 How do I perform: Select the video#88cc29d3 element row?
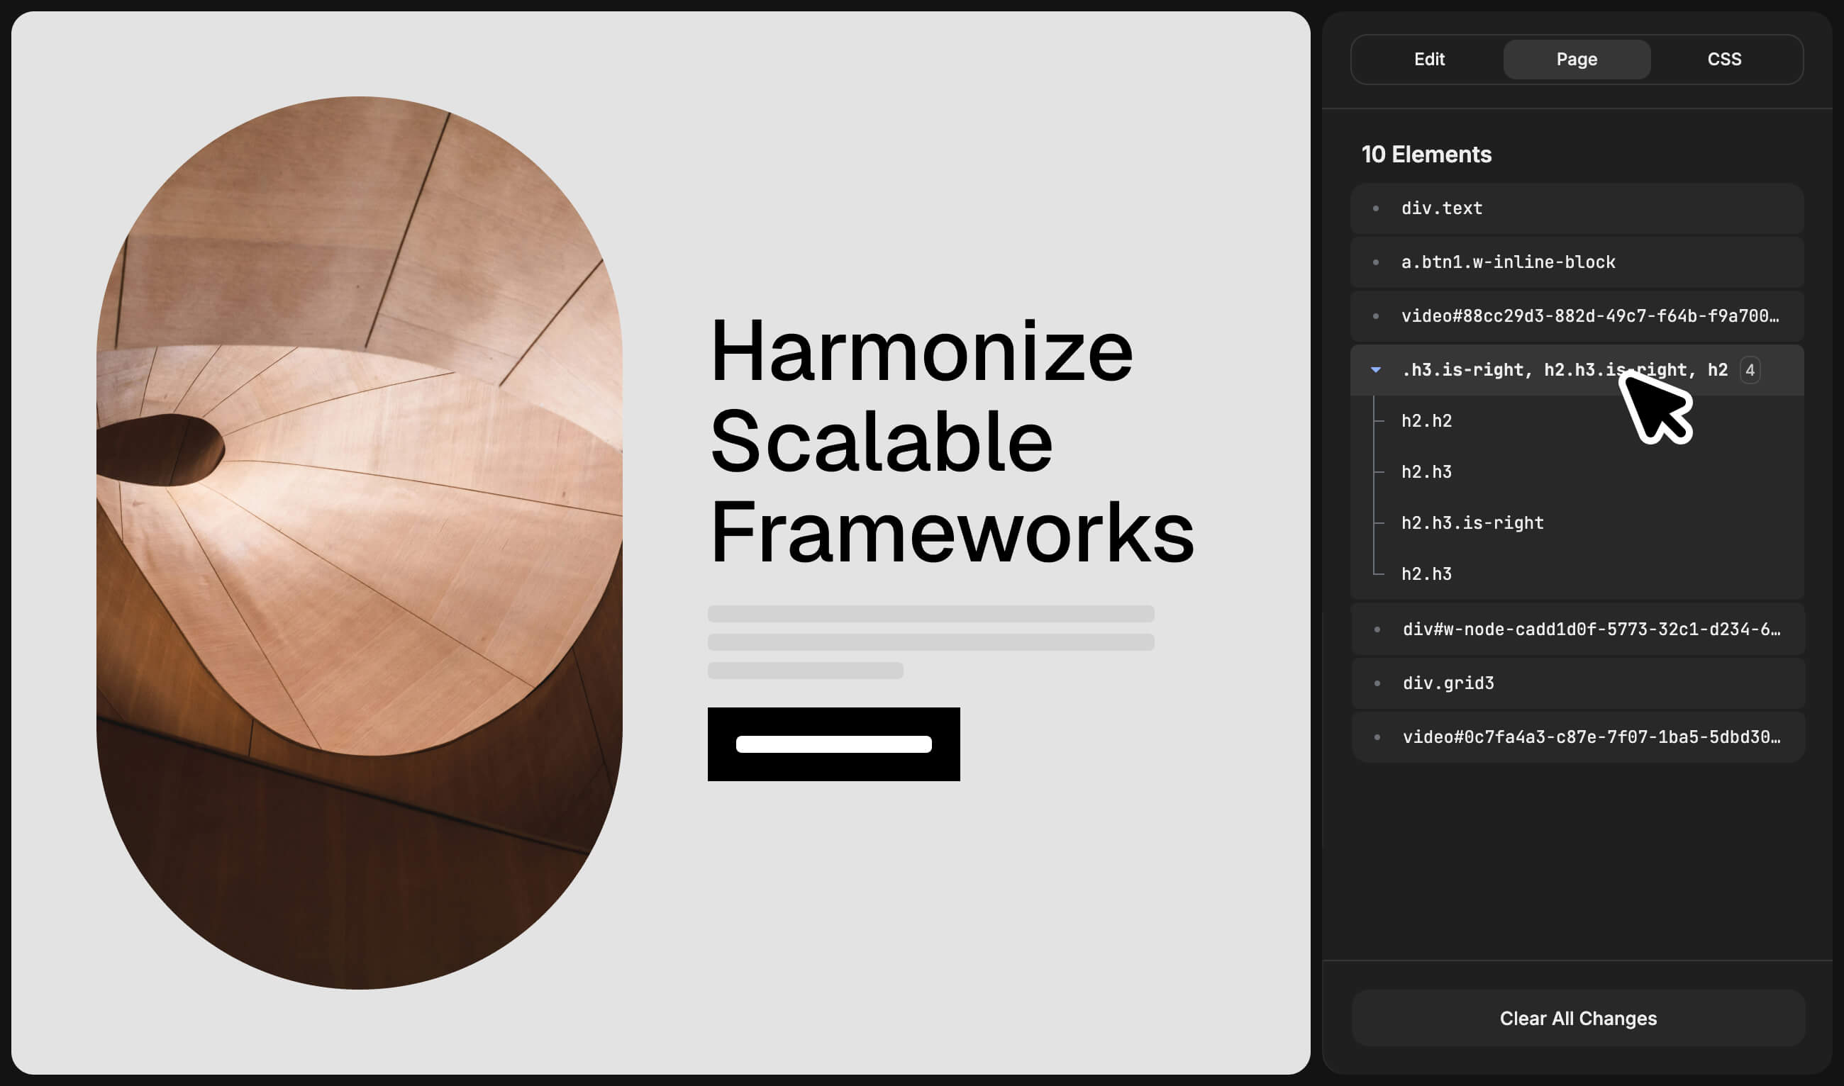[x=1576, y=316]
